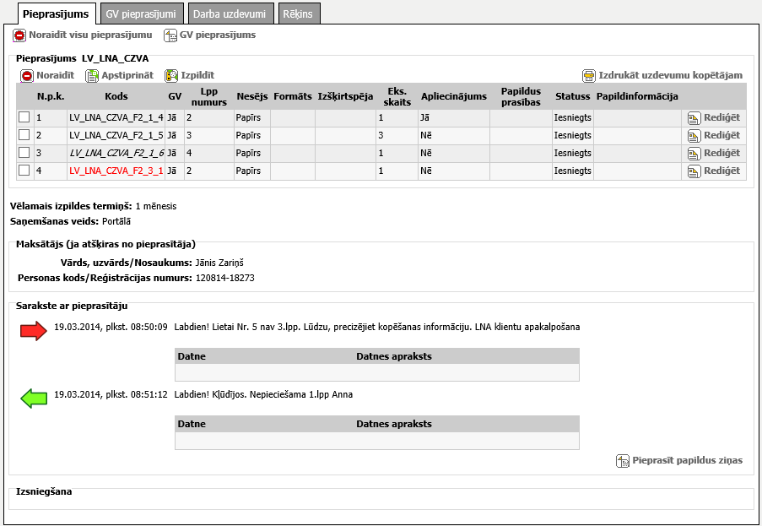Open the Rēķins tab

click(299, 14)
